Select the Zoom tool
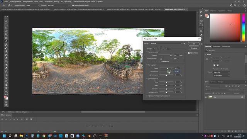 (6, 88)
